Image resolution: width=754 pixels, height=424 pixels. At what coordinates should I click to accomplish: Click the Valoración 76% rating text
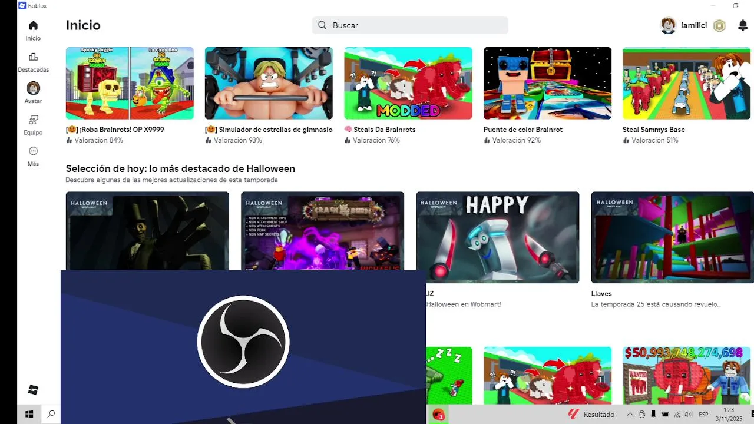(376, 140)
